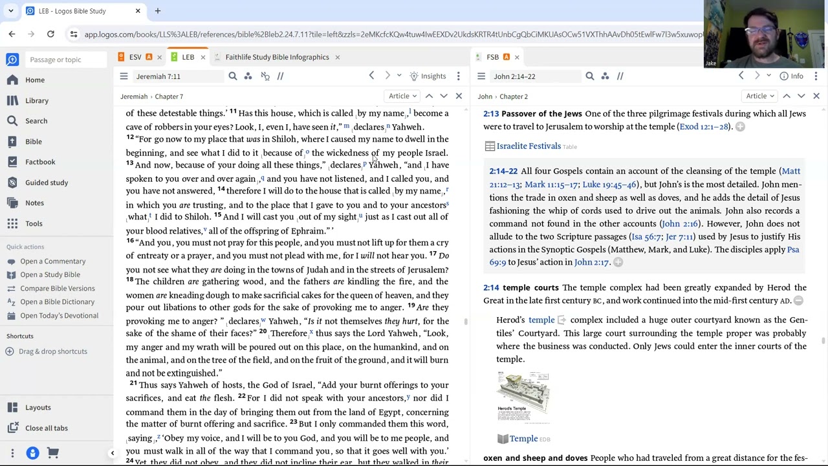Click the John 2:14–22 reference box
Image resolution: width=828 pixels, height=466 pixels.
click(534, 76)
